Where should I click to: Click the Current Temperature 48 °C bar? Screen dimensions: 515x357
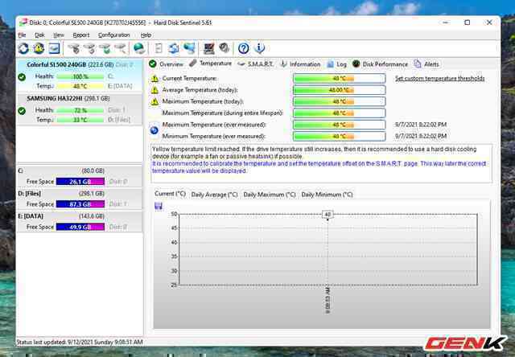340,79
